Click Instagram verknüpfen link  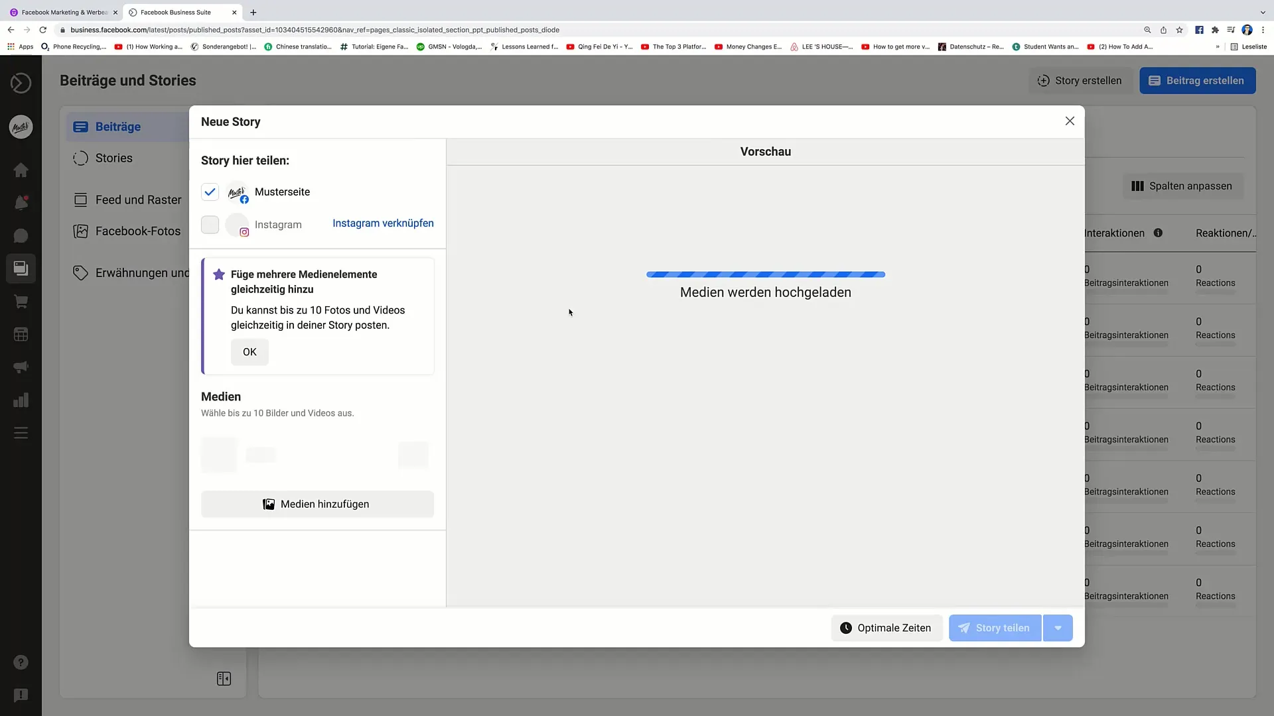tap(383, 223)
